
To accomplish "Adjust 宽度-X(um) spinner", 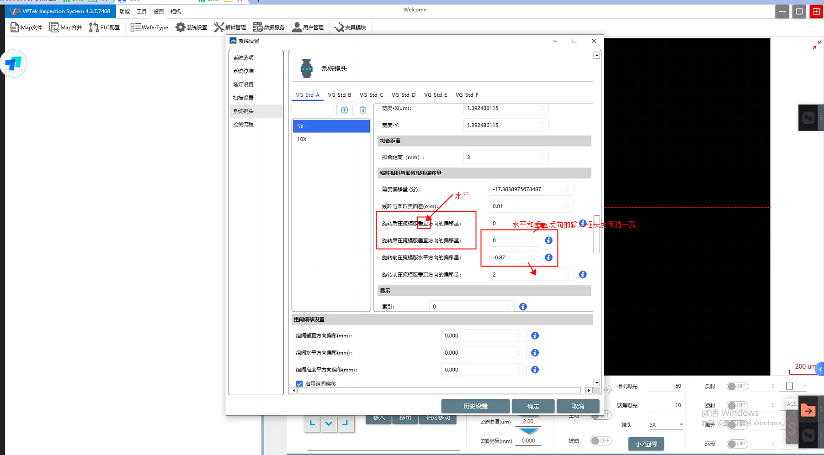I will (542, 108).
